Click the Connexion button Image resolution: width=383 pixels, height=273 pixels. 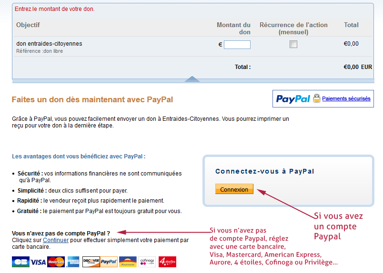(234, 189)
